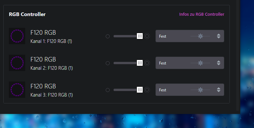This screenshot has width=254, height=128.
Task: Click the dim brightness circle for Kanal 3
Action: (108, 90)
